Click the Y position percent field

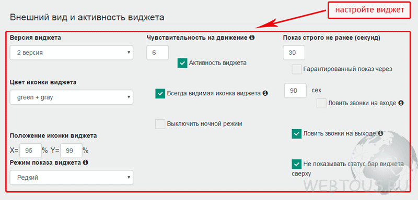tap(71, 151)
